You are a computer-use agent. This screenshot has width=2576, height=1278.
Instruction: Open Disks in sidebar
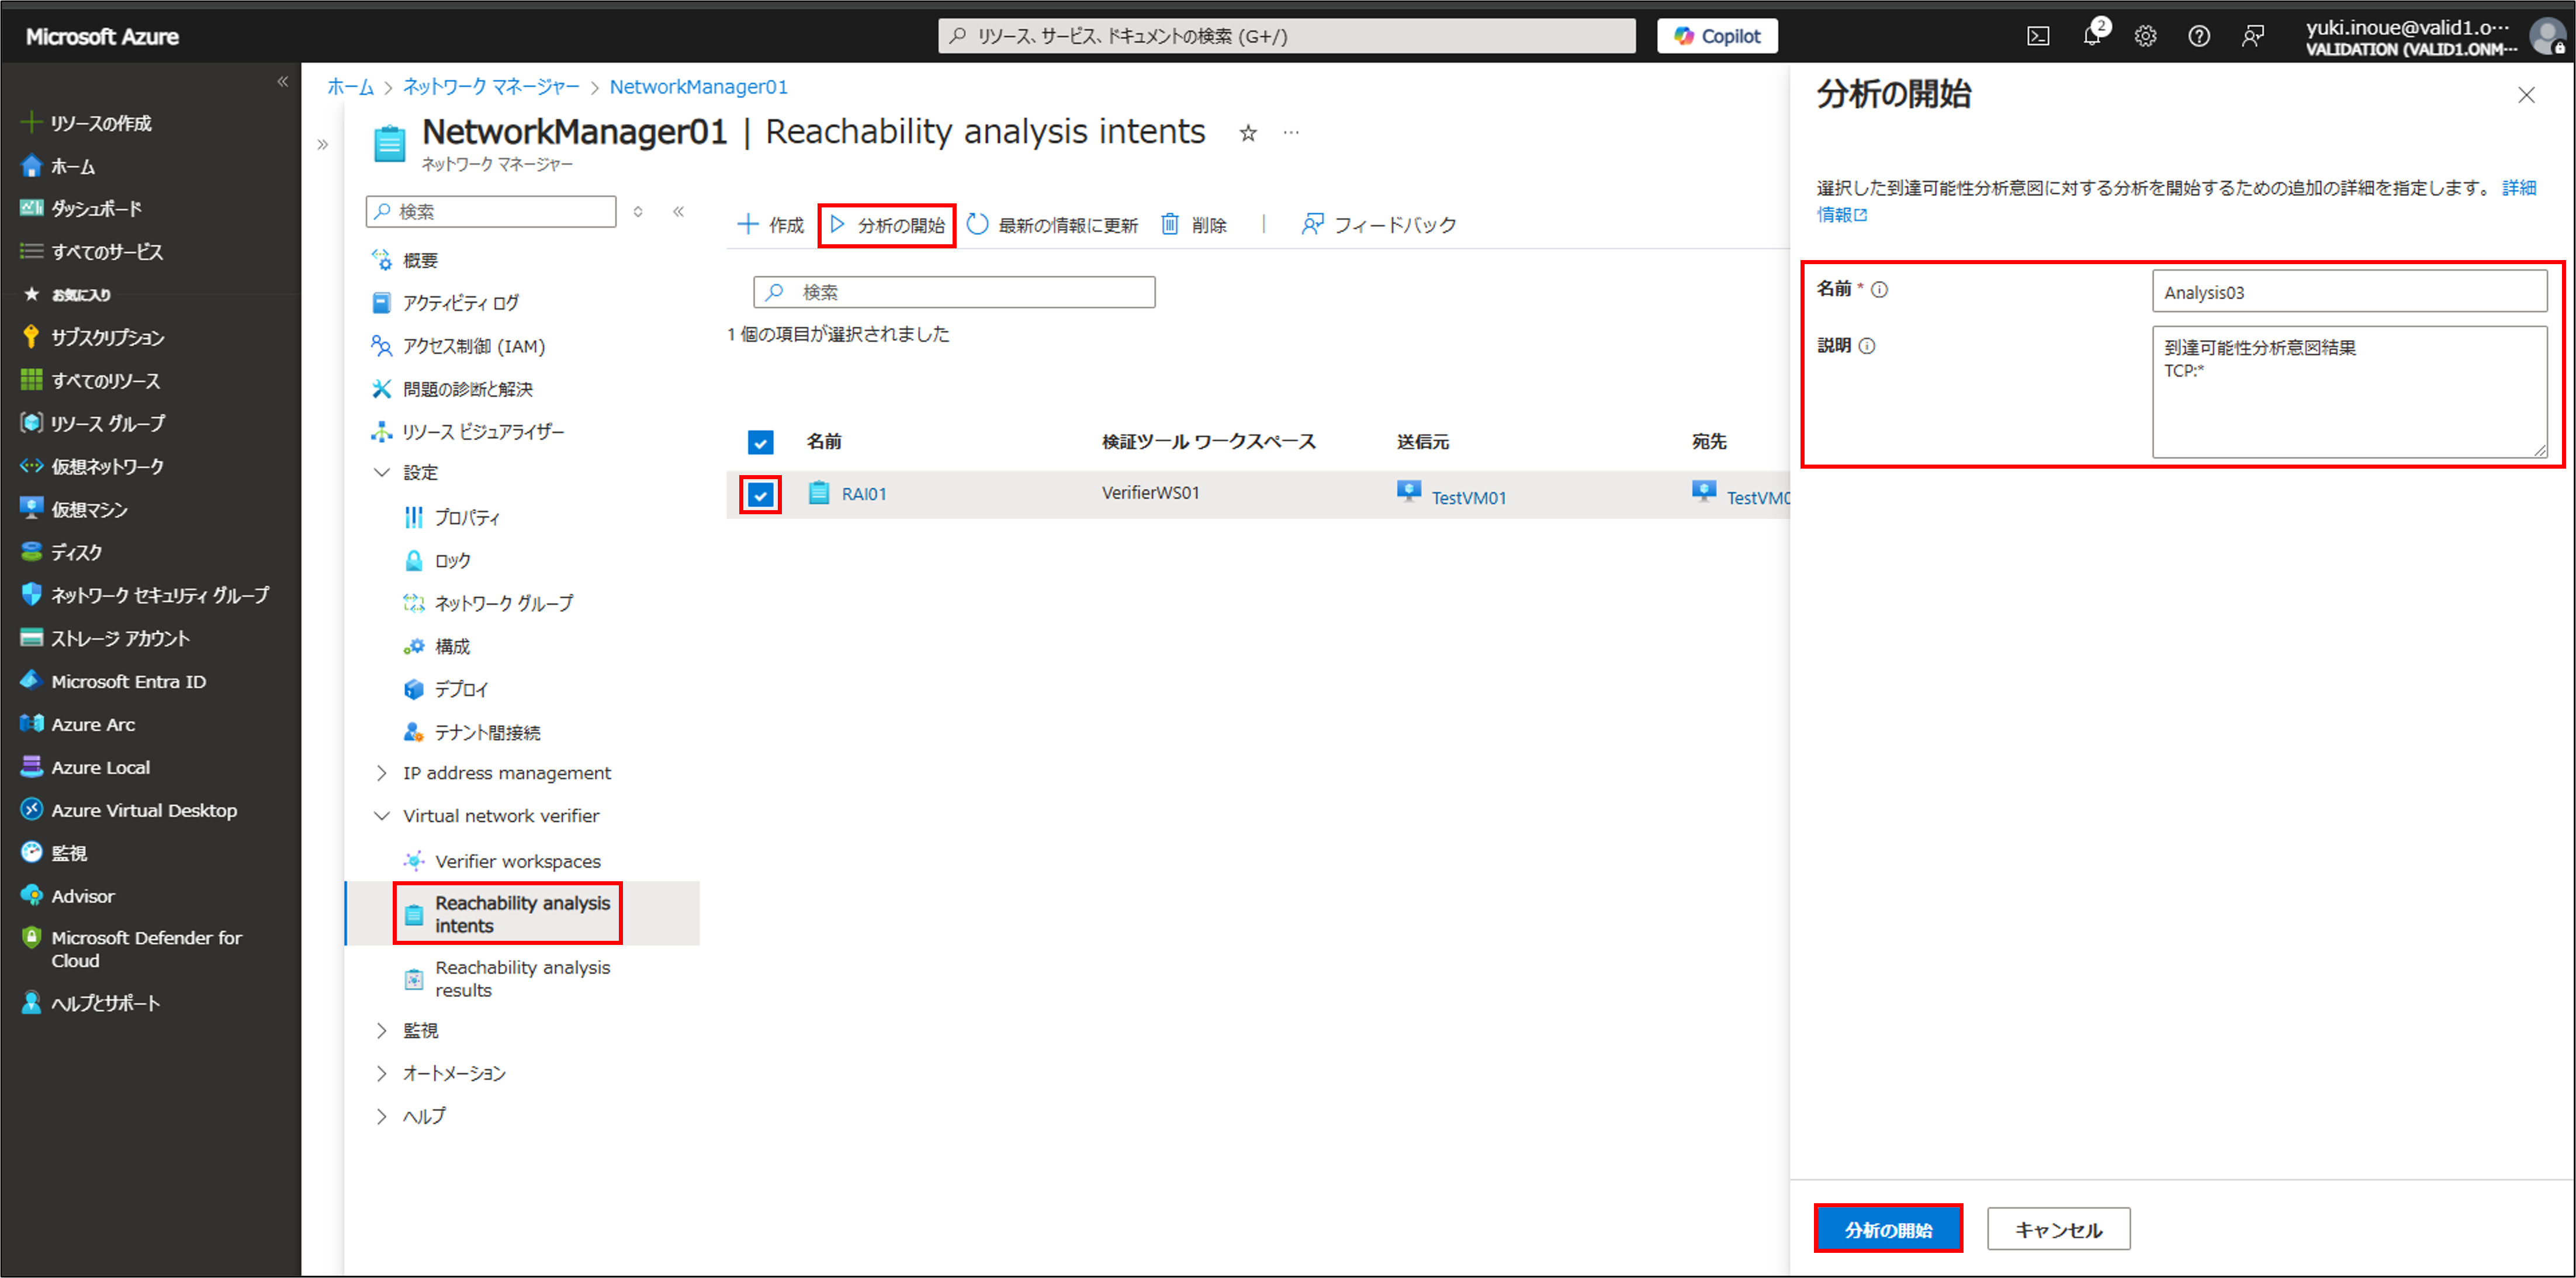61,552
